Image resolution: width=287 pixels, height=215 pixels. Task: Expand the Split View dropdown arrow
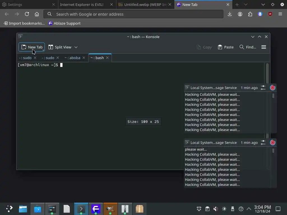[x=76, y=47]
